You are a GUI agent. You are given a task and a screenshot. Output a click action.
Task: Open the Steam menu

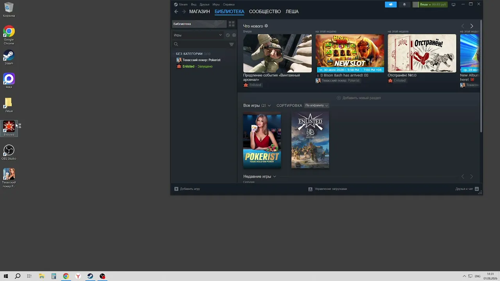coord(183,5)
